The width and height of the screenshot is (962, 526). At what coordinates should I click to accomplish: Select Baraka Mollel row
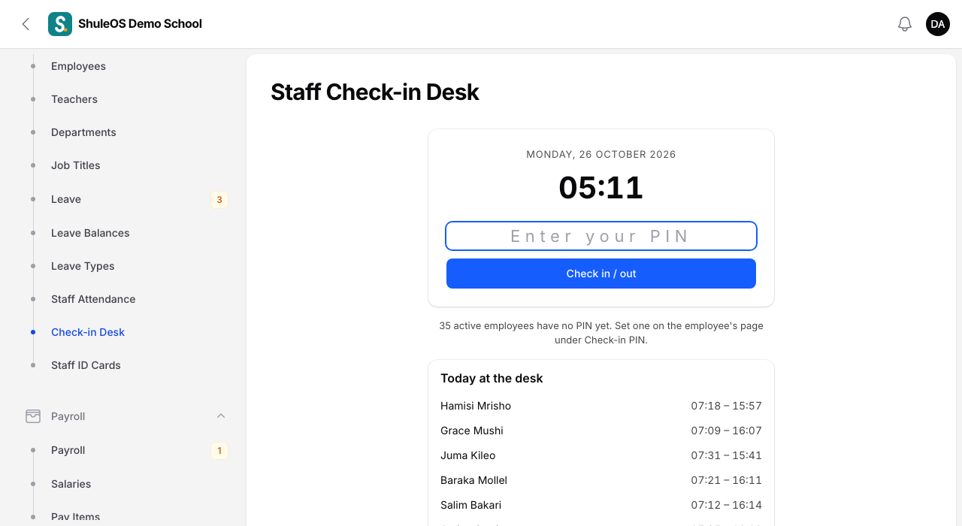[601, 480]
